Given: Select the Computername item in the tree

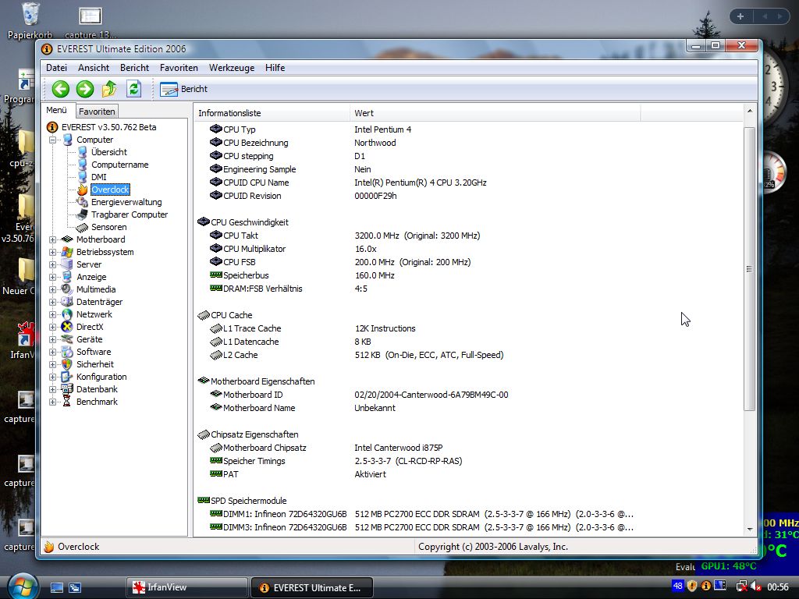Looking at the screenshot, I should point(119,165).
